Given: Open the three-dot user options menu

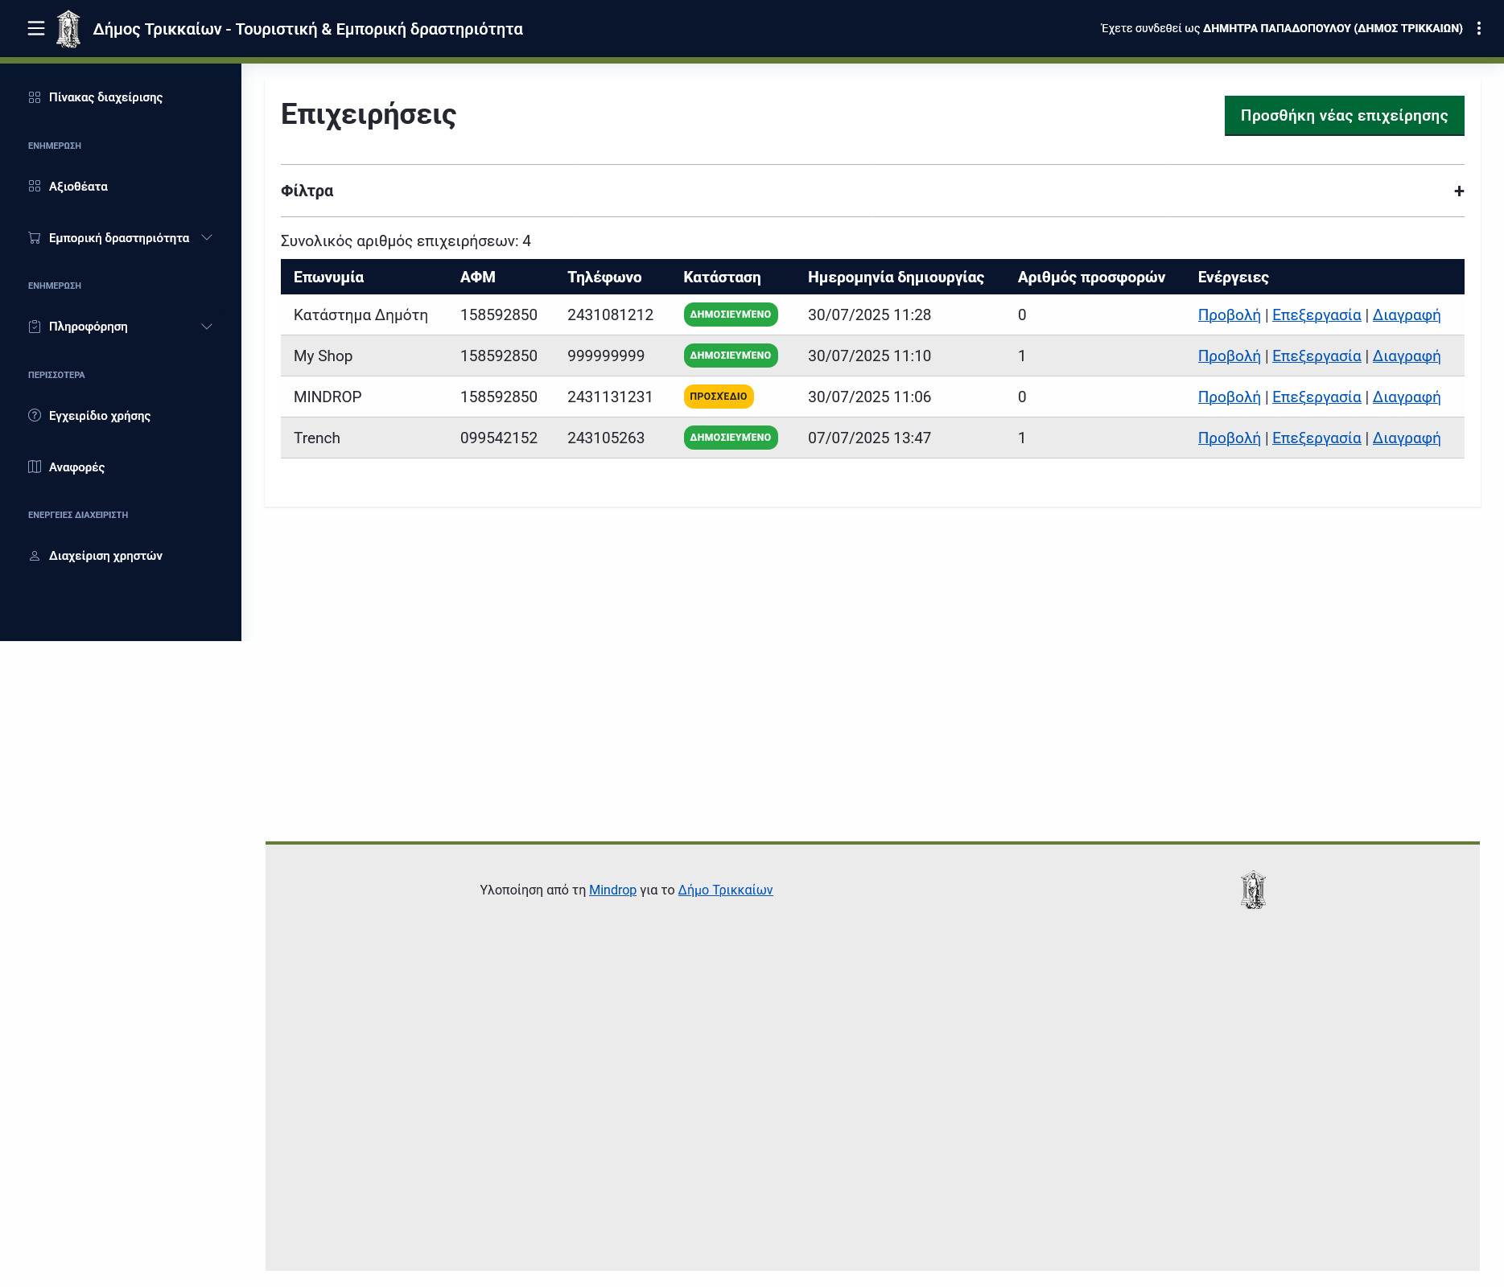Looking at the screenshot, I should coord(1478,29).
